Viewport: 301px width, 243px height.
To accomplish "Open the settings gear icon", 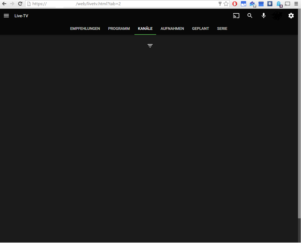I will pos(291,16).
